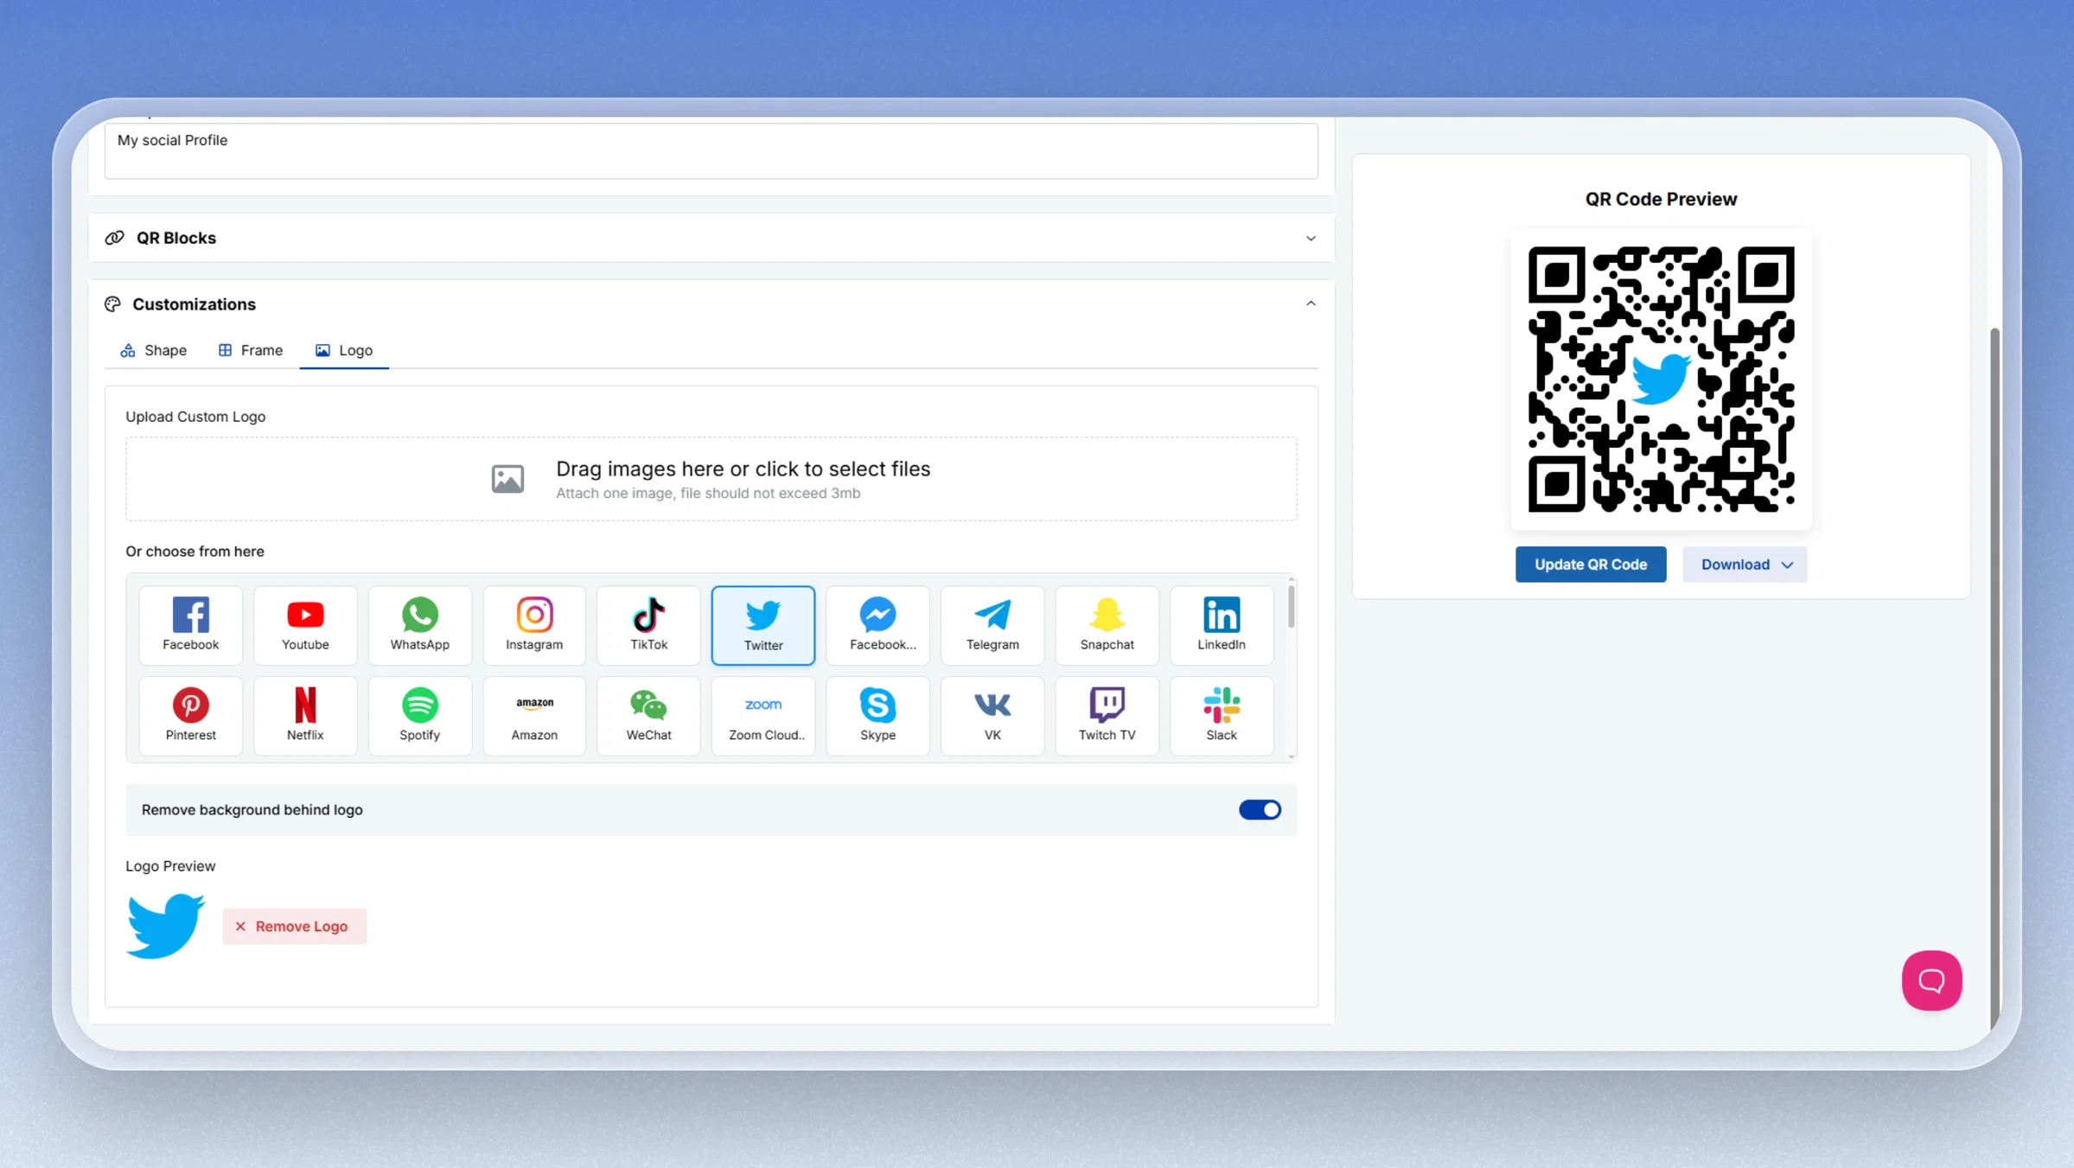
Task: Select the Spotify logo option
Action: pyautogui.click(x=419, y=716)
